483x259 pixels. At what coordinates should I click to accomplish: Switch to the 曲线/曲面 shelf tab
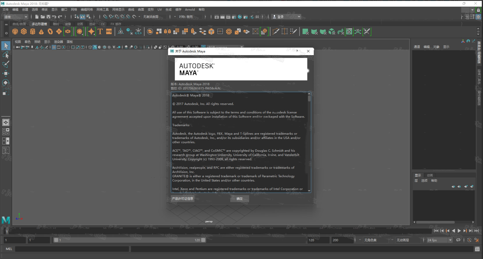[19, 24]
